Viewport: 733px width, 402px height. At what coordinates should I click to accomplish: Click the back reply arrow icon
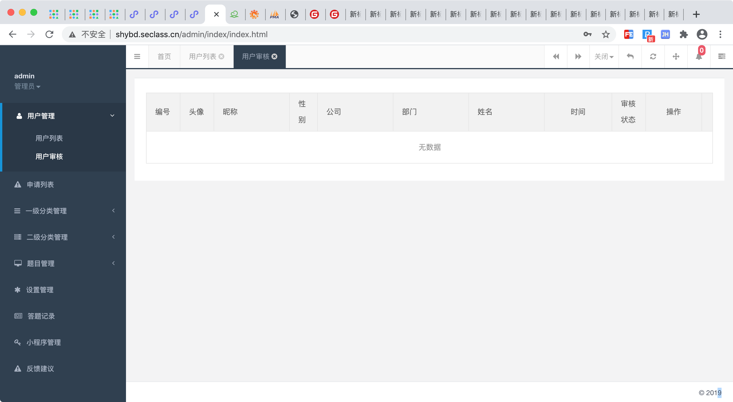click(x=630, y=57)
